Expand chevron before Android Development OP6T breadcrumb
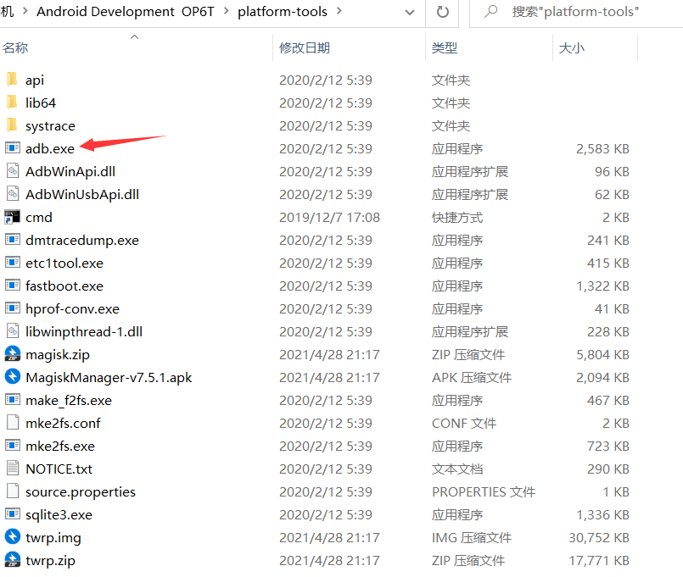 (x=25, y=11)
